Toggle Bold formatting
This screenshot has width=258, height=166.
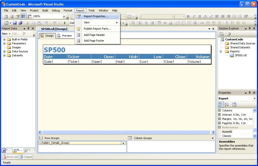188,16
